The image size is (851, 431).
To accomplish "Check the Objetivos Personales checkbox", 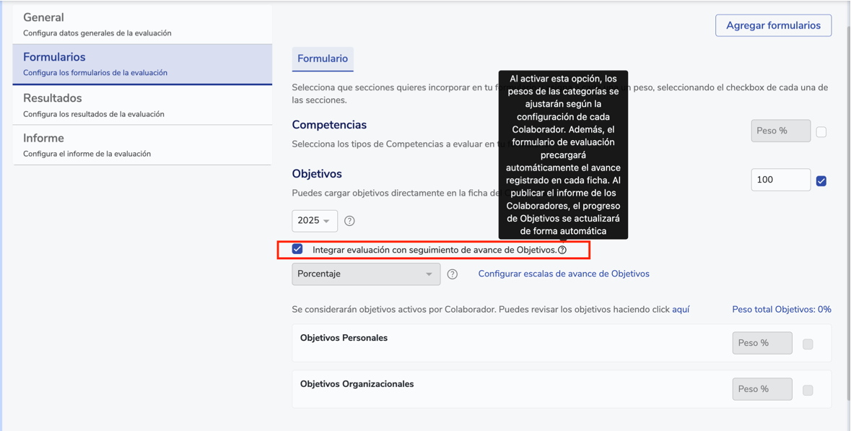I will coord(808,344).
